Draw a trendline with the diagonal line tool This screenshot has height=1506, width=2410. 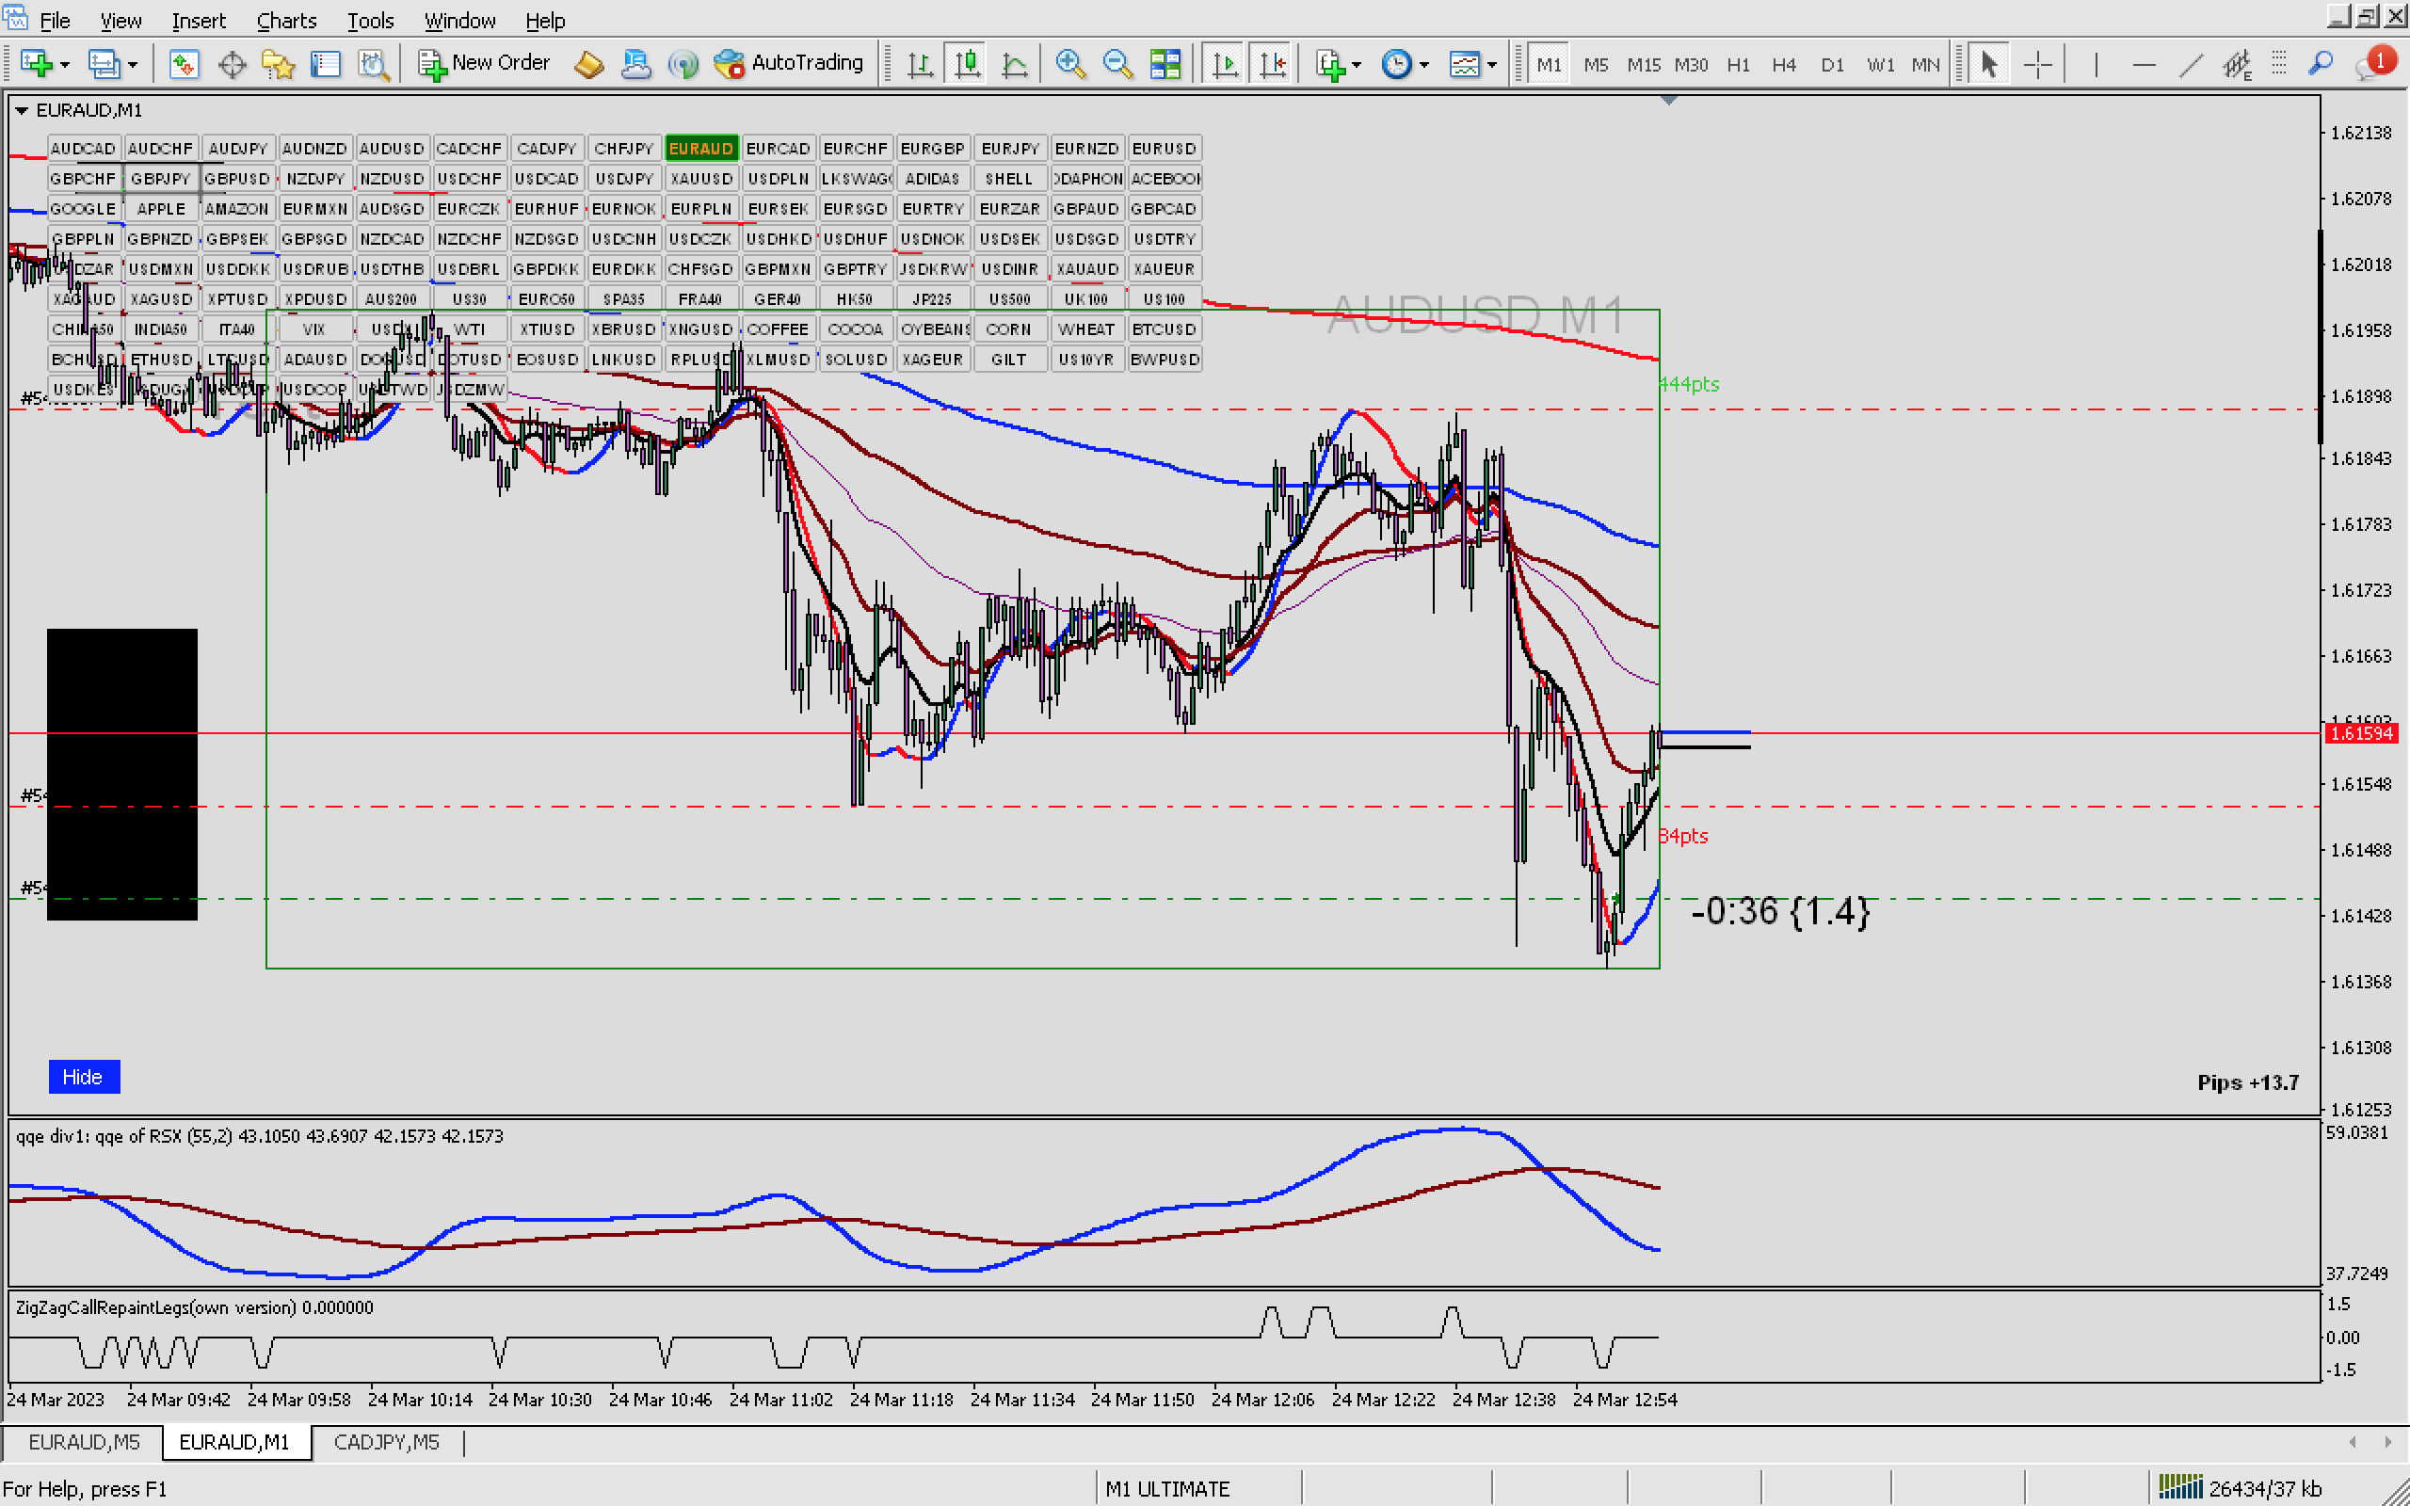[x=2190, y=65]
